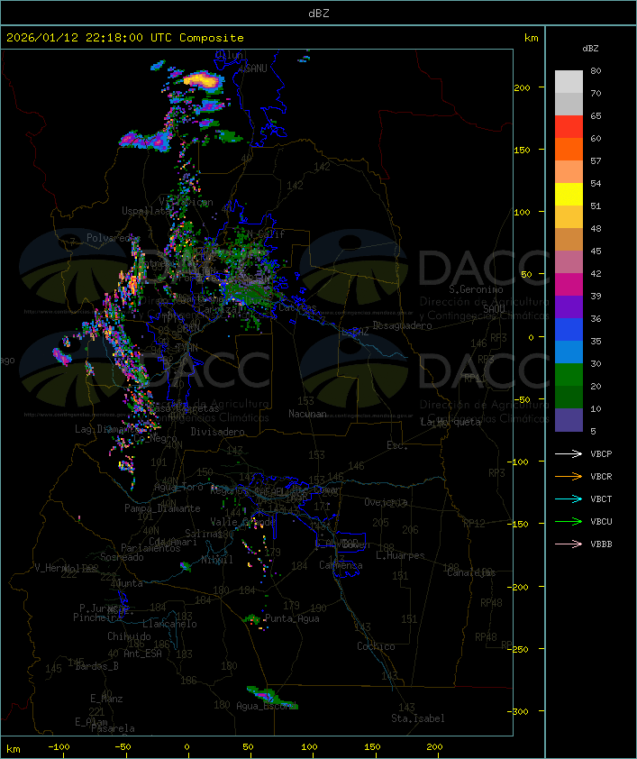
Task: Click the cyan VBCT arrow in the legend
Action: 569,499
